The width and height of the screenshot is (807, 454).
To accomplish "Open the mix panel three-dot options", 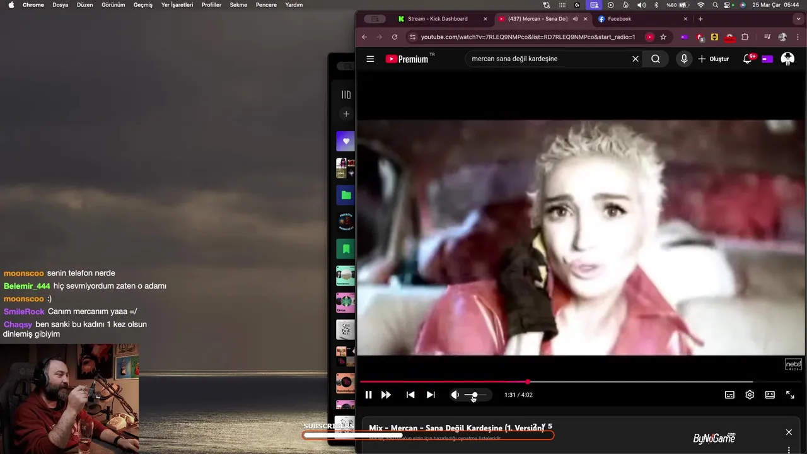I will [x=789, y=450].
